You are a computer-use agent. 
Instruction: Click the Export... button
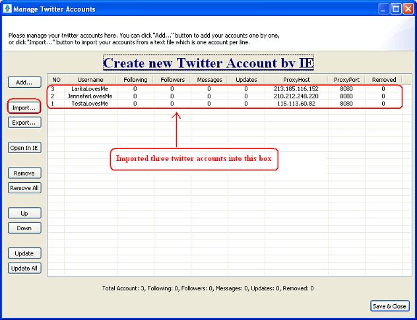pyautogui.click(x=24, y=123)
